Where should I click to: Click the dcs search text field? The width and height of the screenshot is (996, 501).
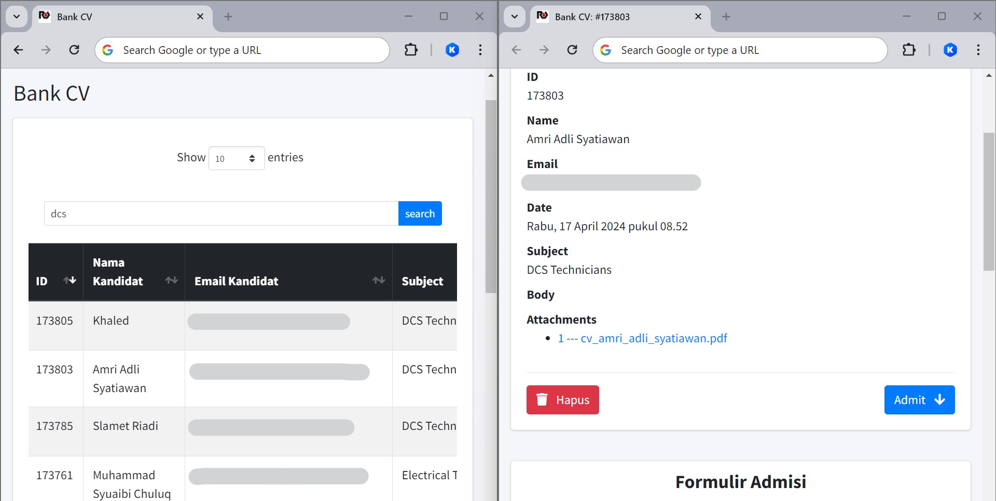click(221, 214)
